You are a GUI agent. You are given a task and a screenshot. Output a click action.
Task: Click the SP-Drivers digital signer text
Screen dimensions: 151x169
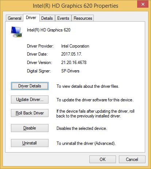[70, 71]
